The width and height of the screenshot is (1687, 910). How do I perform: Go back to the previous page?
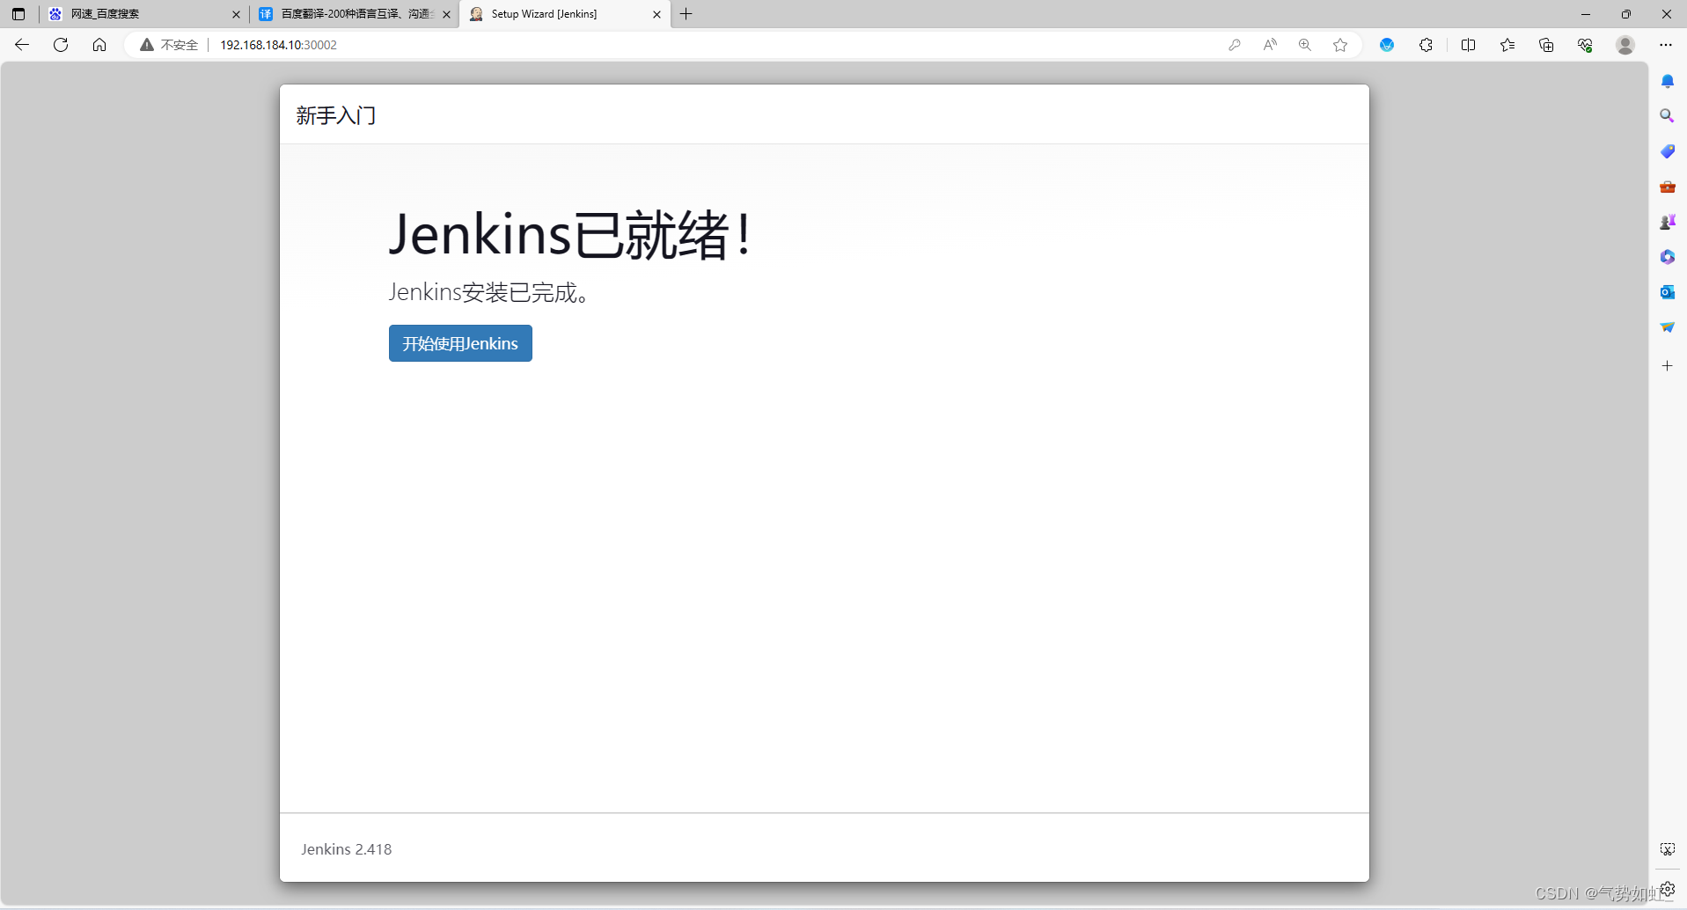[x=22, y=45]
